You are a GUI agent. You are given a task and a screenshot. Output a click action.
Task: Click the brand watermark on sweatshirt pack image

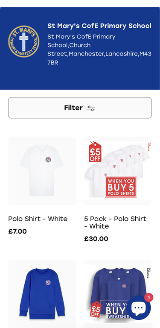coord(149,273)
